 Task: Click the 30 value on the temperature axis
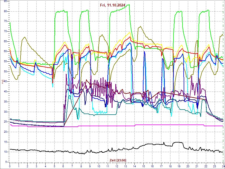(5, 112)
